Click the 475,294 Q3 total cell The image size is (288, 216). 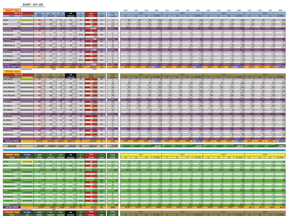point(239,207)
